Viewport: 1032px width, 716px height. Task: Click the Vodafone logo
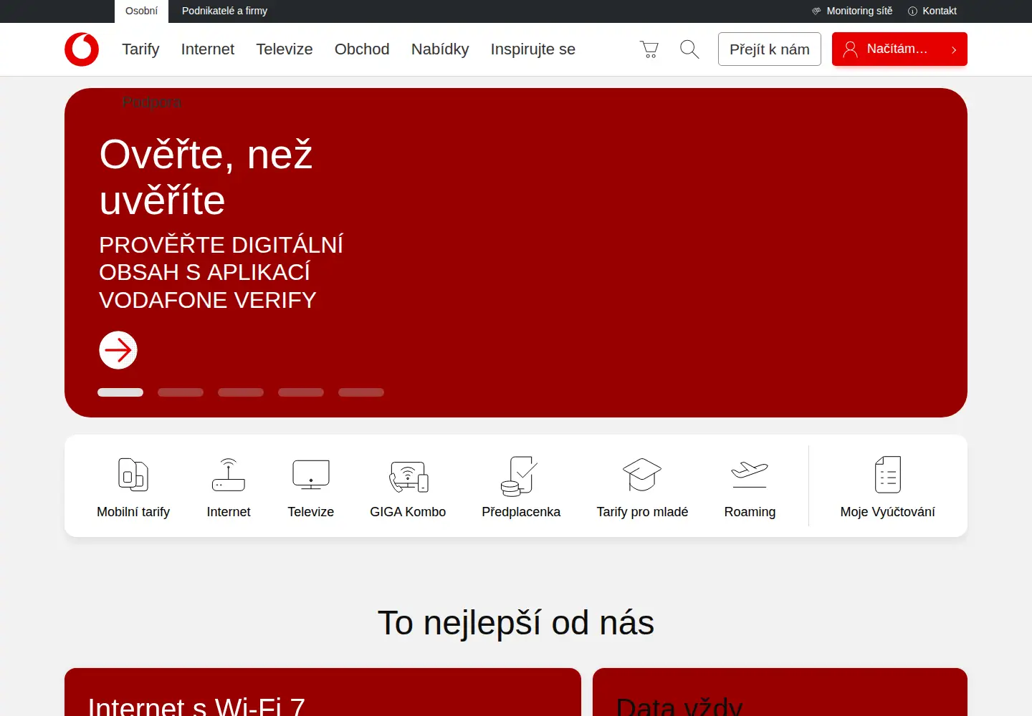coord(82,49)
